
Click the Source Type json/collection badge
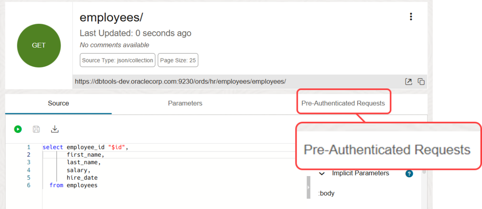pos(118,60)
